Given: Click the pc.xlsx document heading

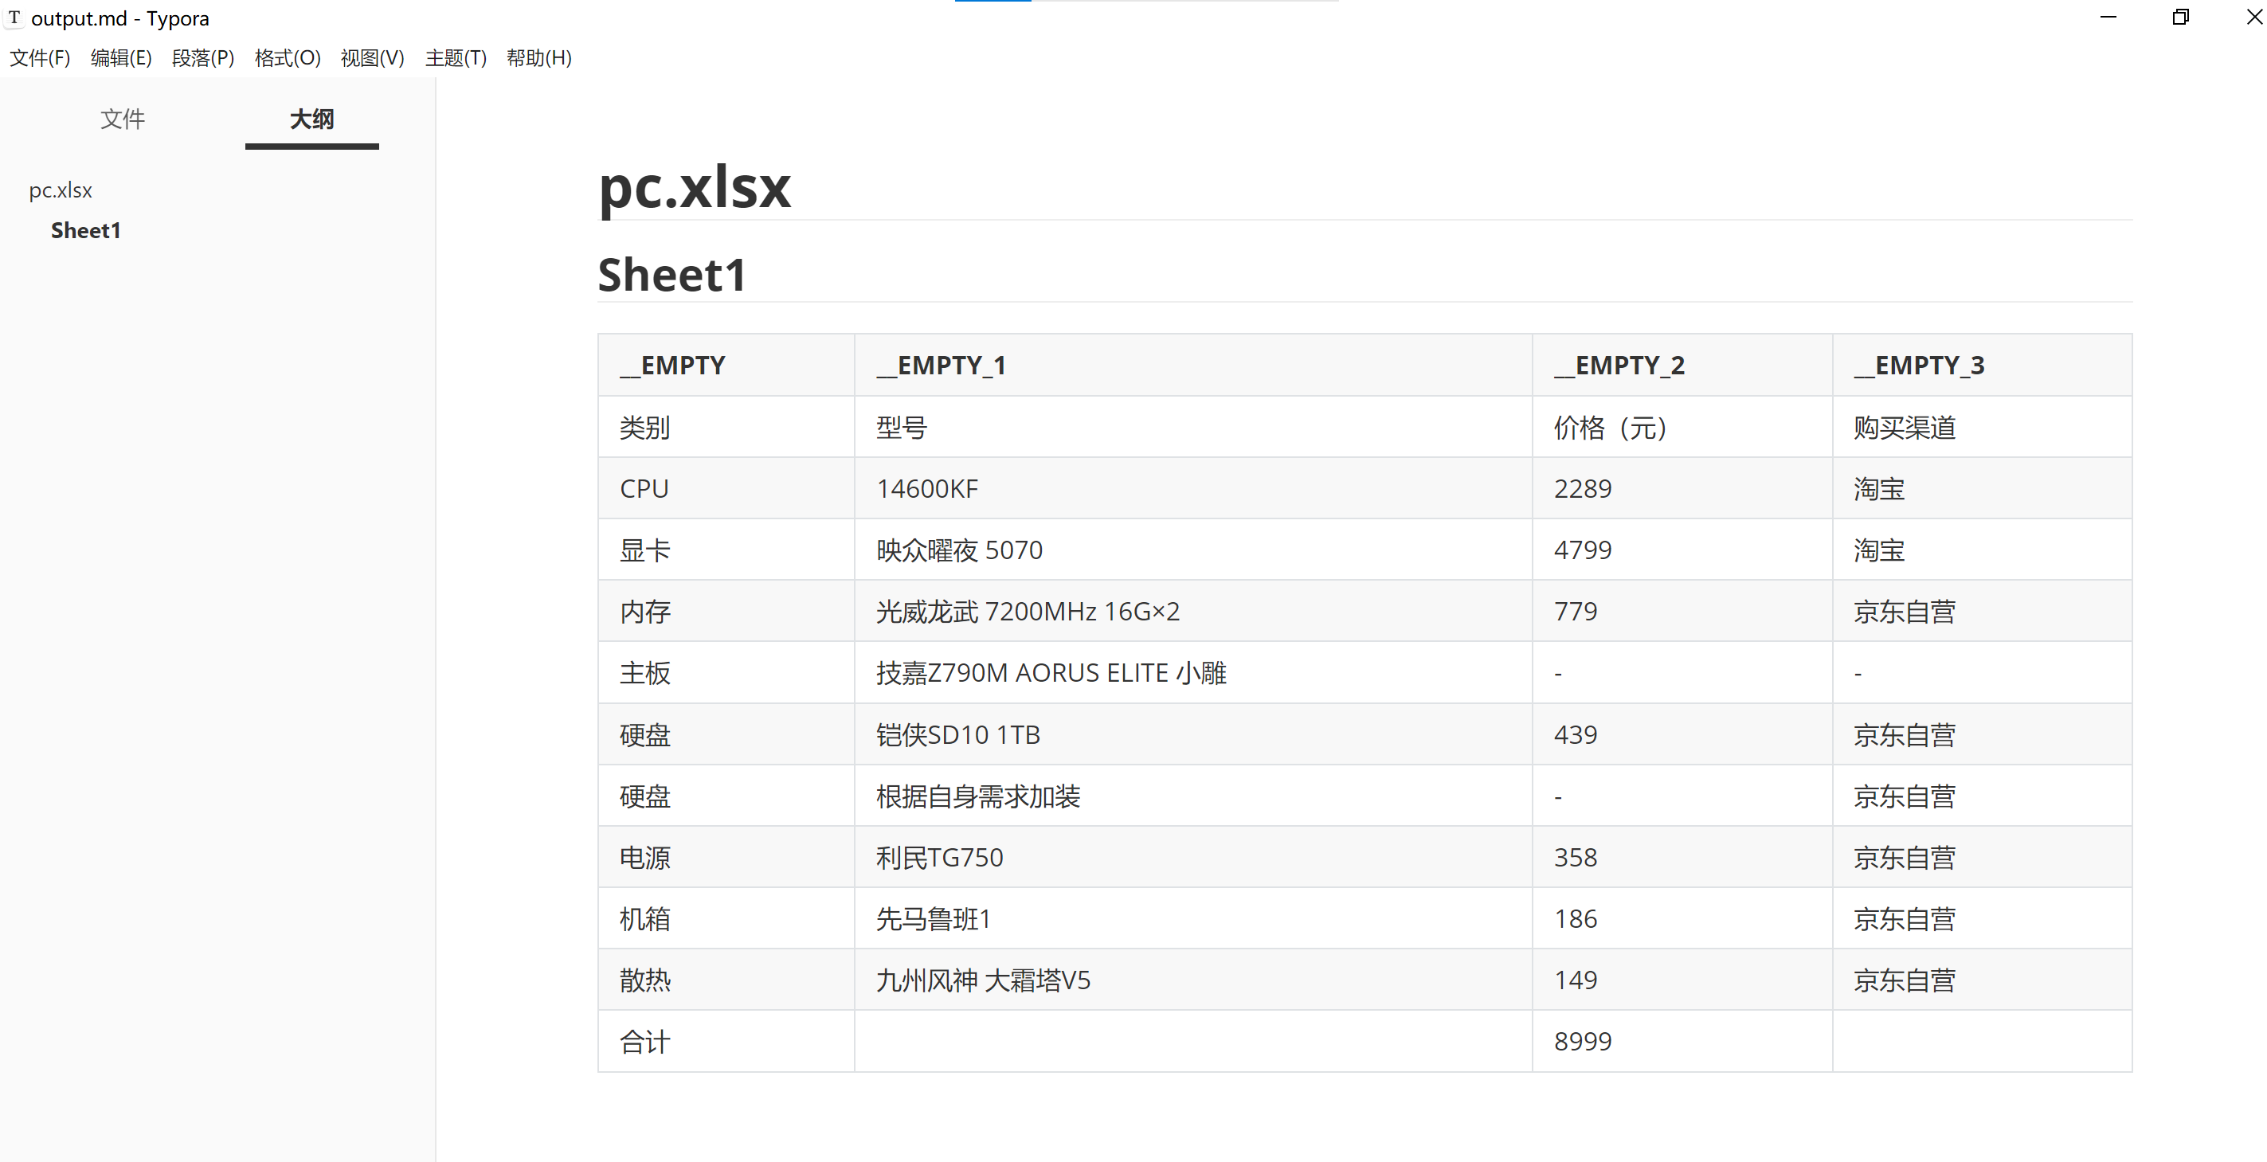Looking at the screenshot, I should [x=695, y=186].
